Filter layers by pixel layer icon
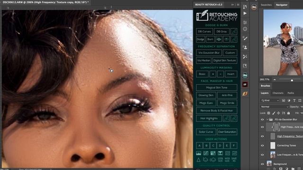 [284, 101]
